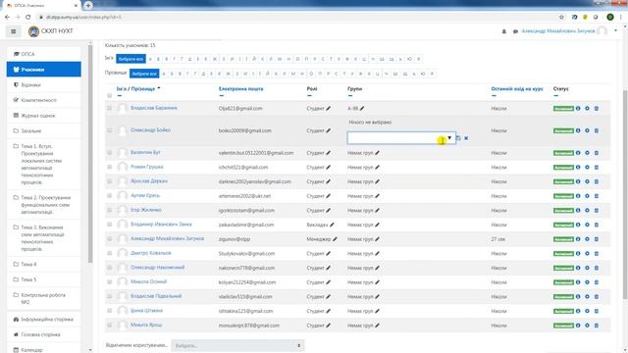Tick checkbox for Артем Кресь
The image size is (628, 353).
tap(109, 196)
